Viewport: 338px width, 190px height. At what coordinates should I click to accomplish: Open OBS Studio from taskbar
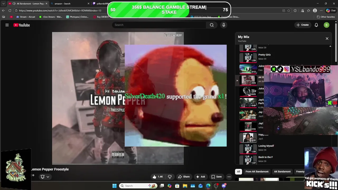tap(216, 186)
